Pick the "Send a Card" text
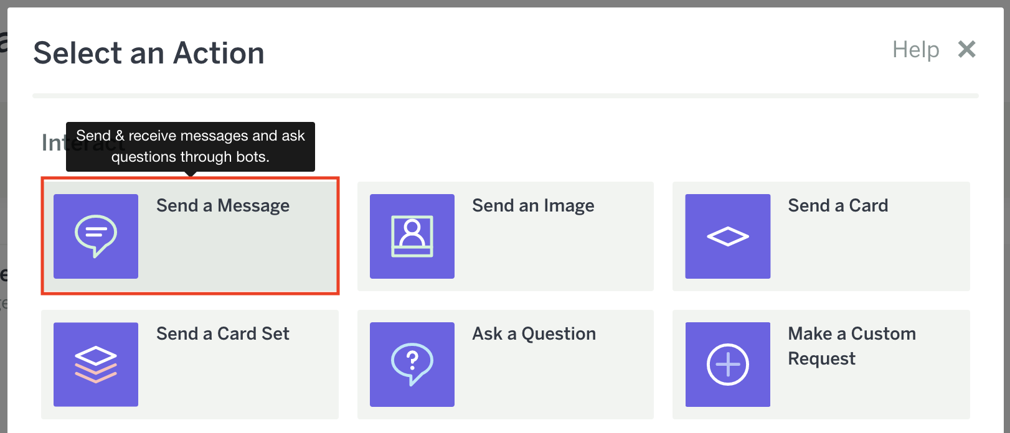The image size is (1010, 433). tap(838, 206)
